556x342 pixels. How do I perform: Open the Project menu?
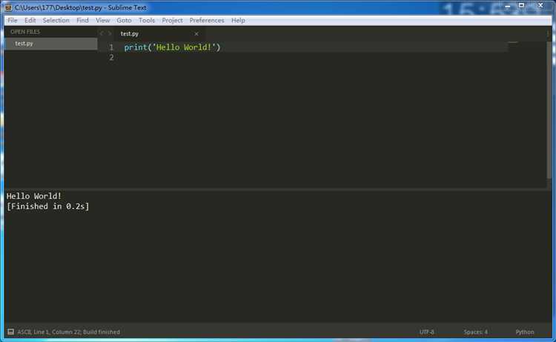[172, 20]
